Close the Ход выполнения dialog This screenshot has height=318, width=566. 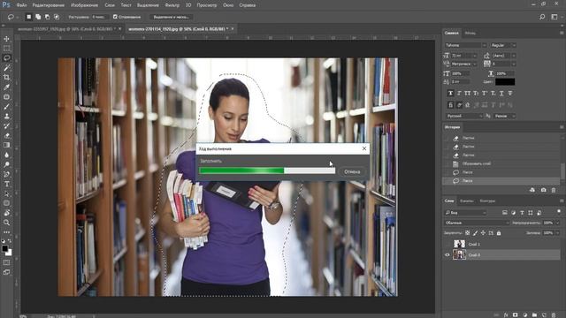pos(364,148)
